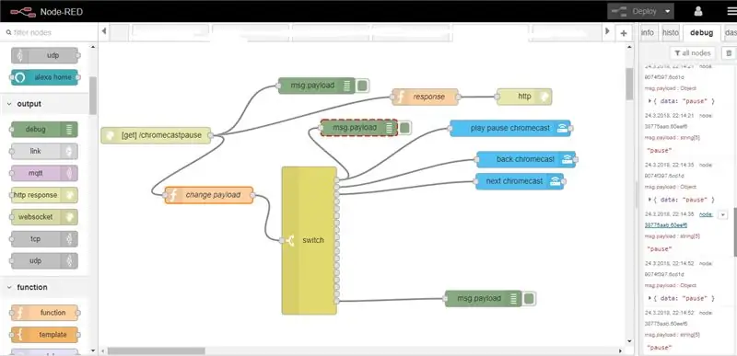Image resolution: width=737 pixels, height=356 pixels.
Task: Clear debug messages with trash icon
Action: coord(729,53)
